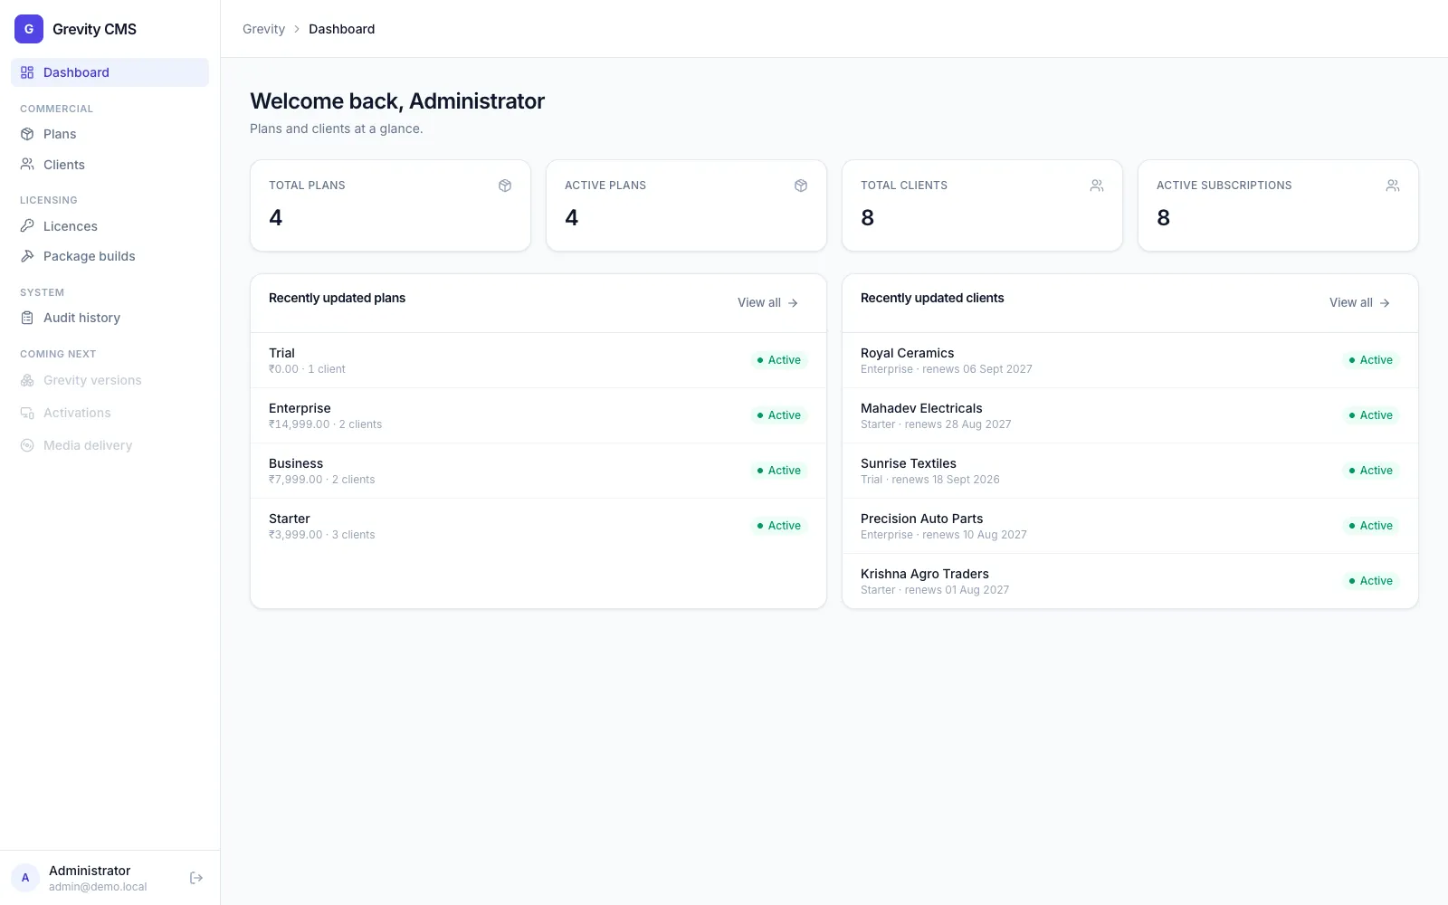The width and height of the screenshot is (1448, 905).
Task: Open the Enterprise plan row
Action: 538,415
